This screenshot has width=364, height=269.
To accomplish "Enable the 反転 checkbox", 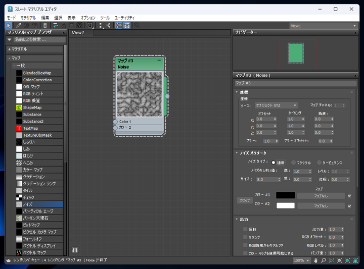I will pos(245,229).
